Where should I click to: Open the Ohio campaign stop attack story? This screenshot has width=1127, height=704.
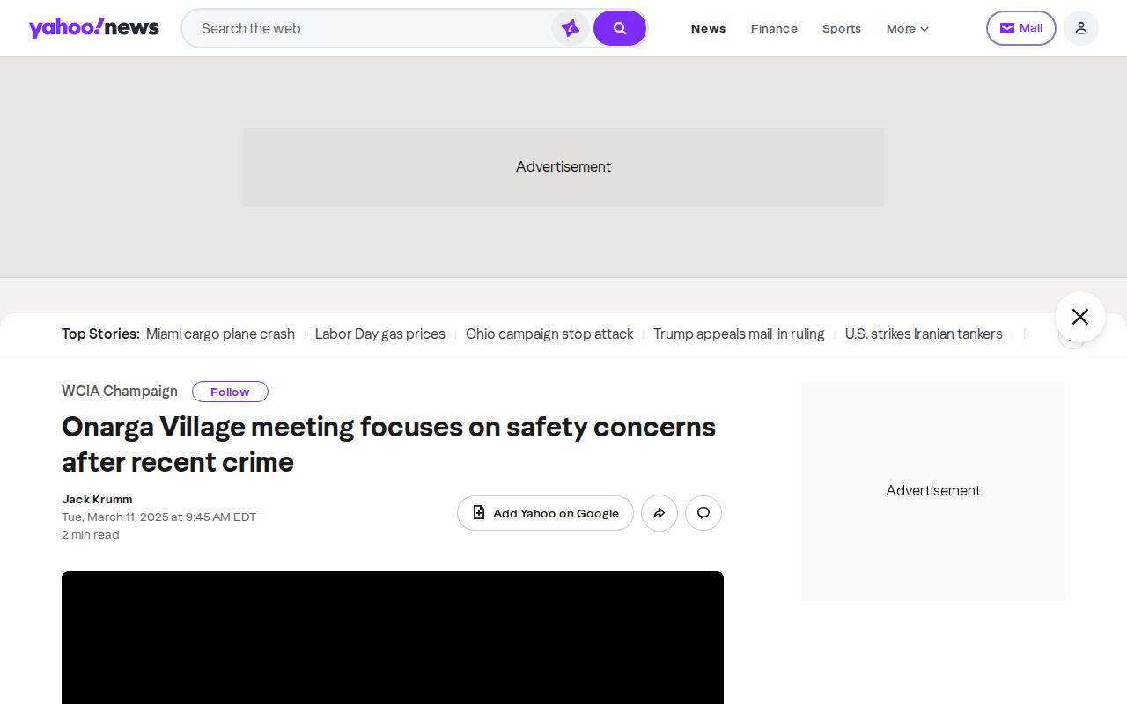pos(549,334)
